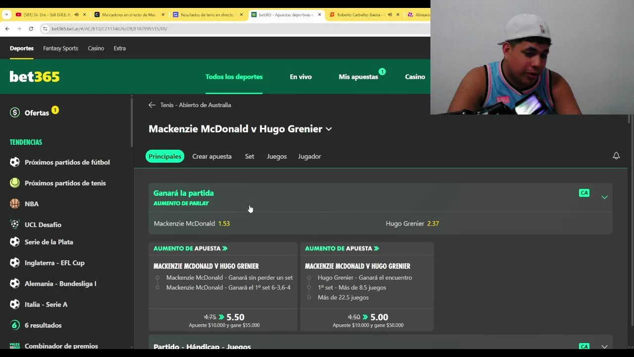Click the notification bell icon
The height and width of the screenshot is (357, 634).
pyautogui.click(x=616, y=156)
